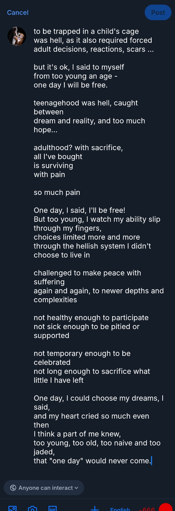Click the line "all I've bought"
The image size is (175, 511).
(58, 157)
